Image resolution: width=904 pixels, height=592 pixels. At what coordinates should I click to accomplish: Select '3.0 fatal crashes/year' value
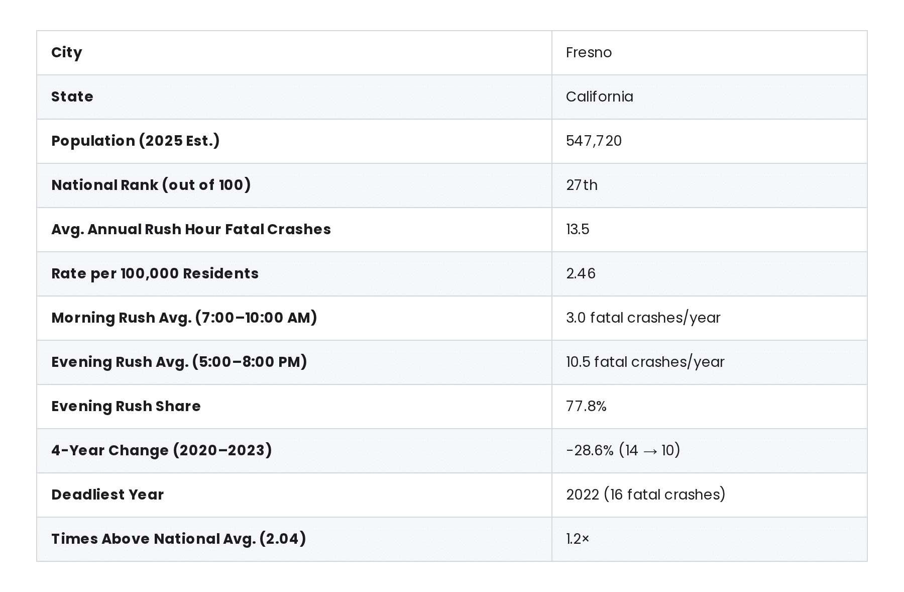(x=643, y=318)
